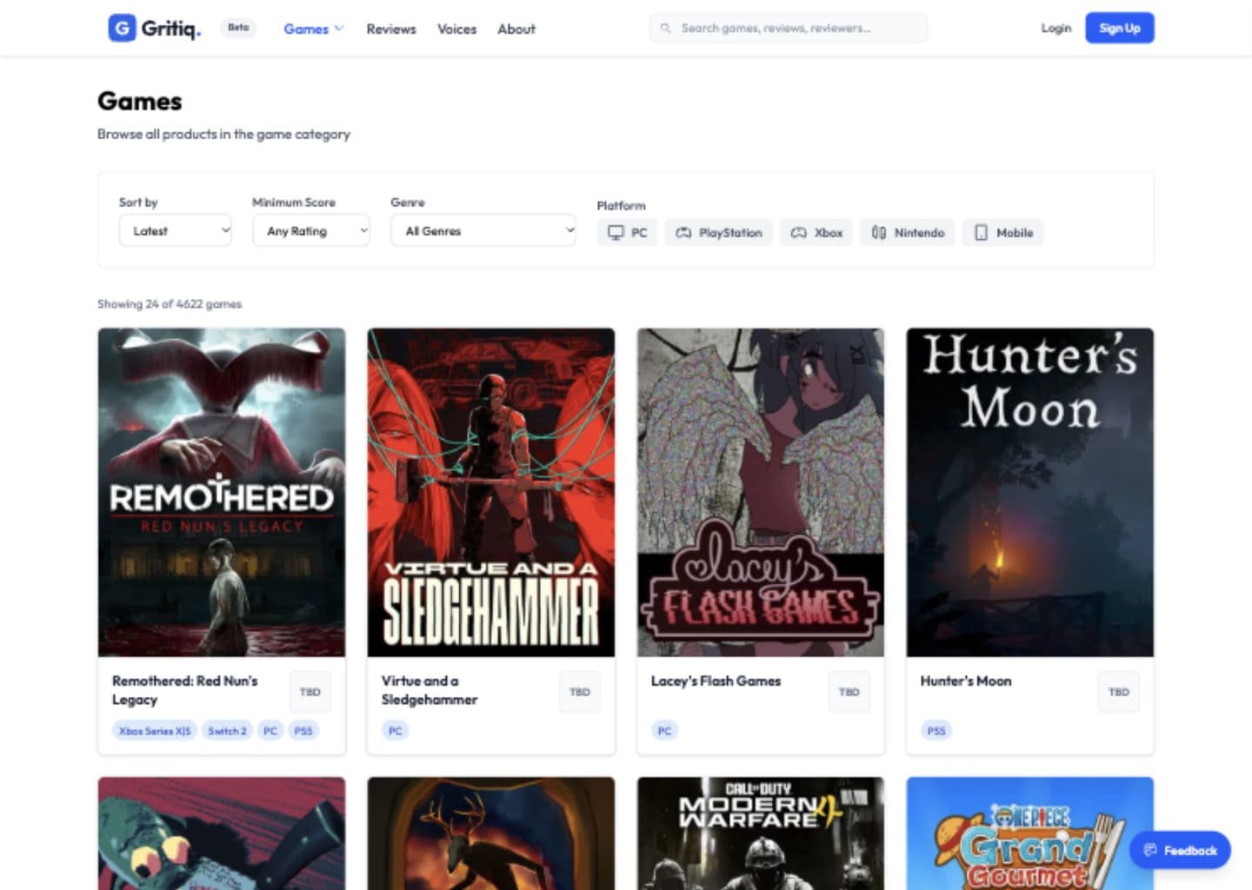The height and width of the screenshot is (890, 1252).
Task: Open the About page
Action: [x=516, y=29]
